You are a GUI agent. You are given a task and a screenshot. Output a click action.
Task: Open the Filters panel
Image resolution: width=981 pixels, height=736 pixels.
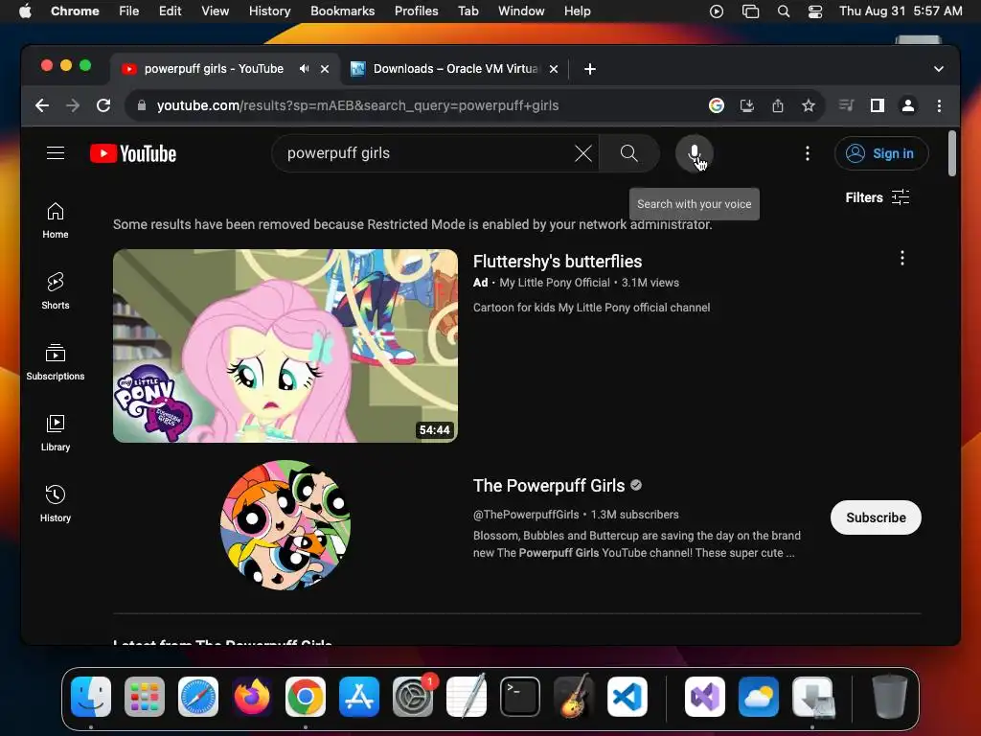click(x=878, y=197)
